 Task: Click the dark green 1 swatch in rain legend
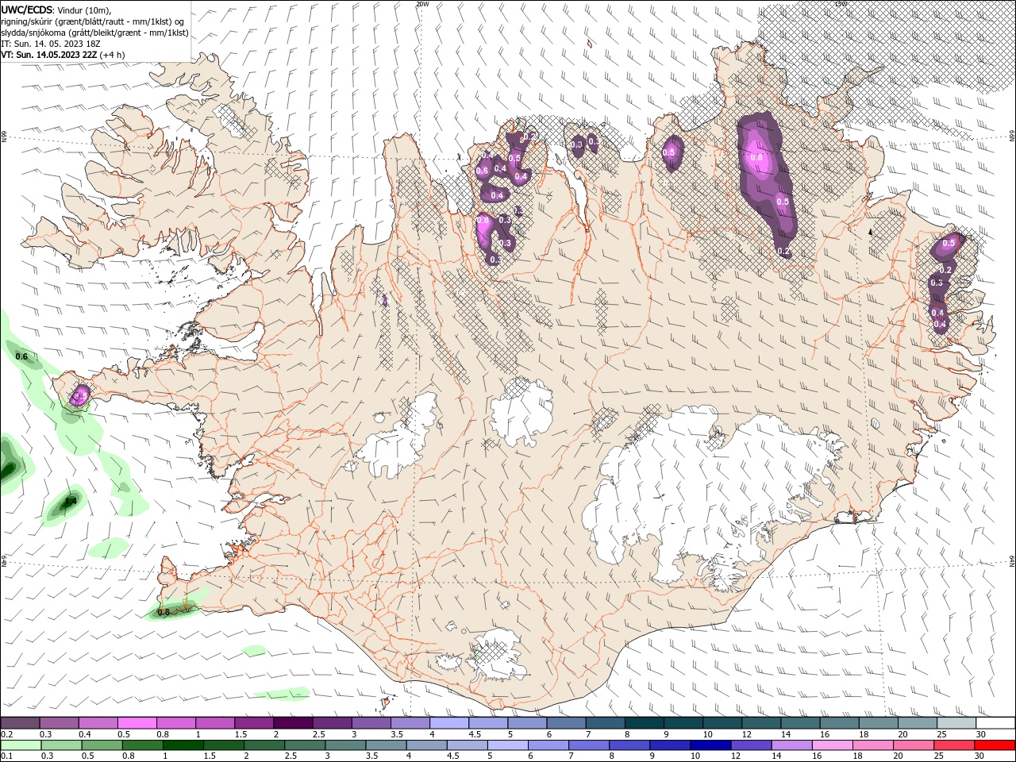pyautogui.click(x=184, y=745)
